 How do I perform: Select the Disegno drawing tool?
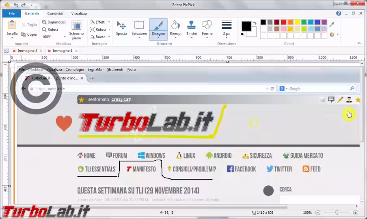158,29
